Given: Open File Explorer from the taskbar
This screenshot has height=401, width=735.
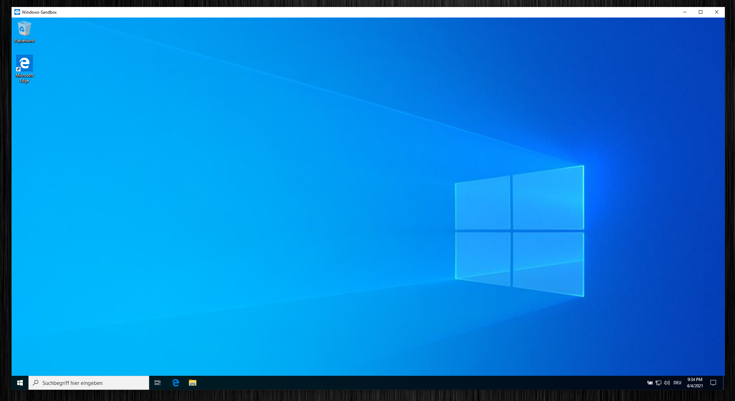Looking at the screenshot, I should tap(192, 383).
